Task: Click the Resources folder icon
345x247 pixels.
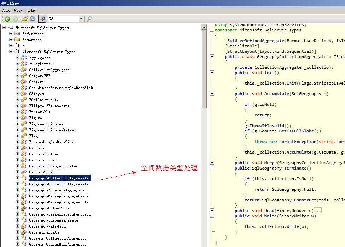Action: point(17,40)
